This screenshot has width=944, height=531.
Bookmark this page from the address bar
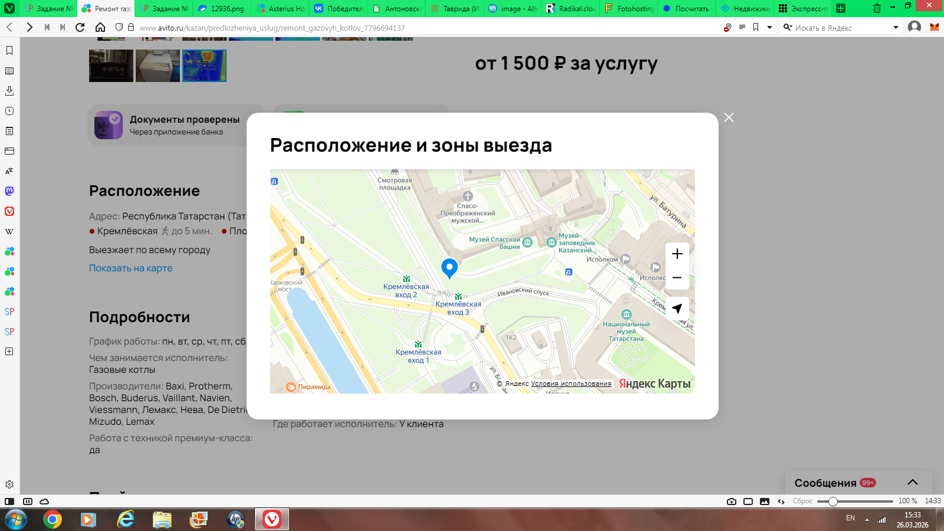click(756, 27)
